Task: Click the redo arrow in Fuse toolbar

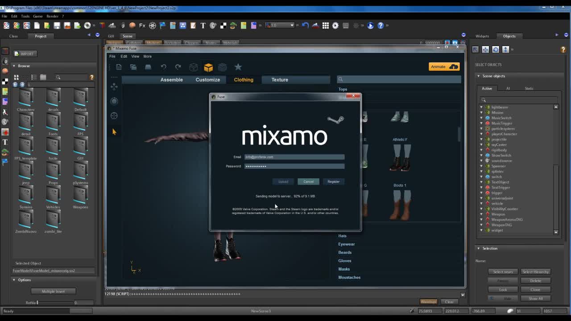Action: (x=178, y=67)
